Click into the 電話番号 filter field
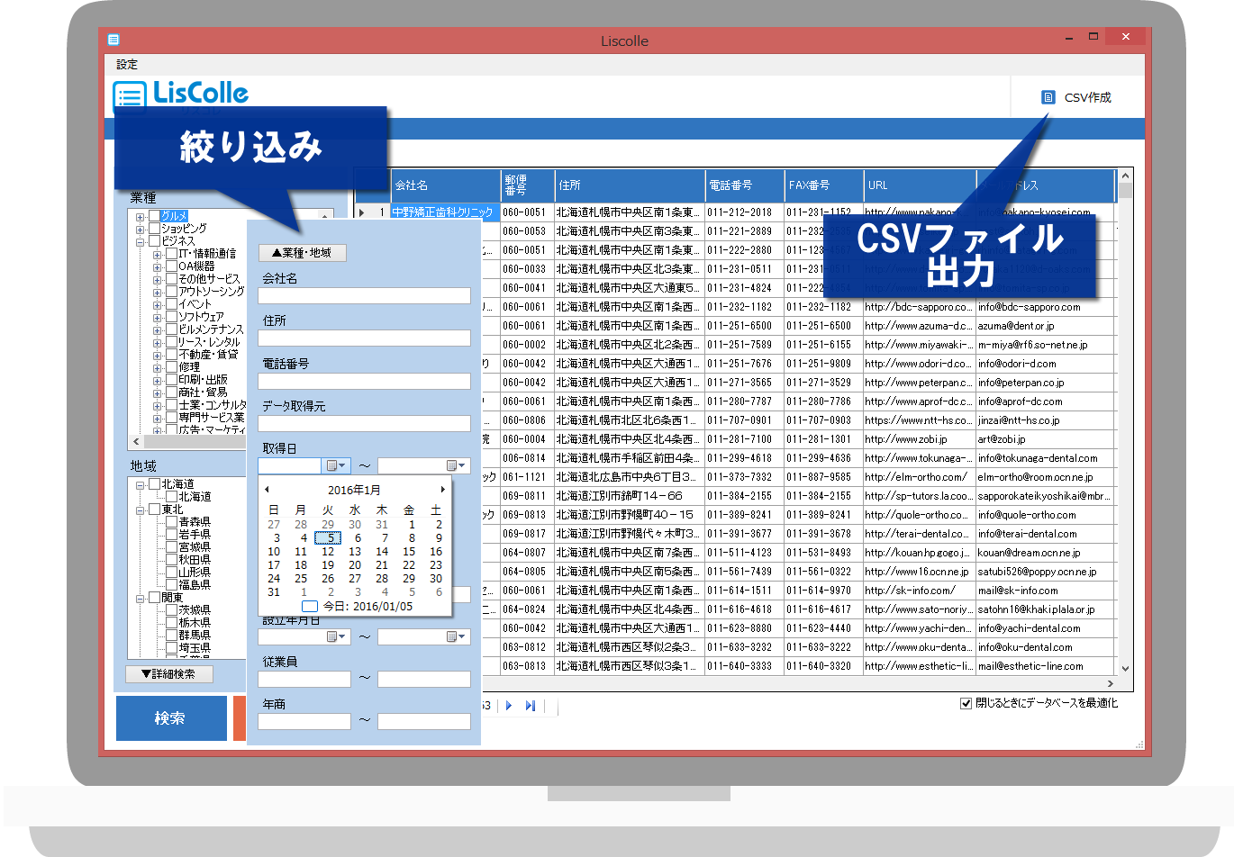1234x857 pixels. point(364,382)
